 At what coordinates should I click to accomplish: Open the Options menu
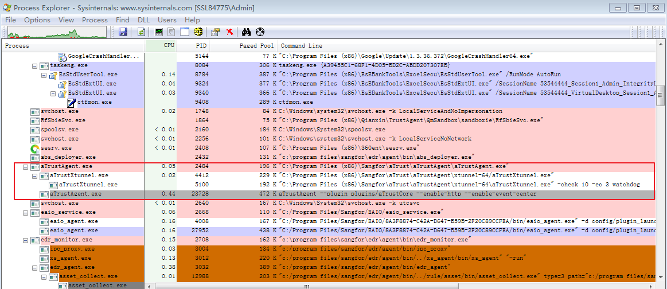coord(37,20)
